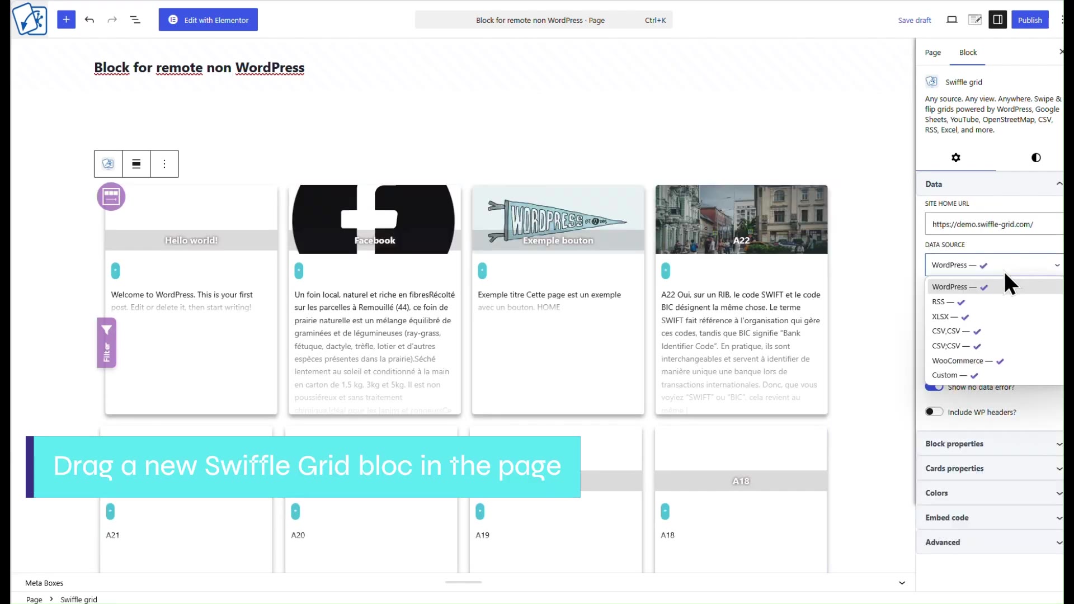
Task: Click the Swiffle site logo icon
Action: [30, 20]
